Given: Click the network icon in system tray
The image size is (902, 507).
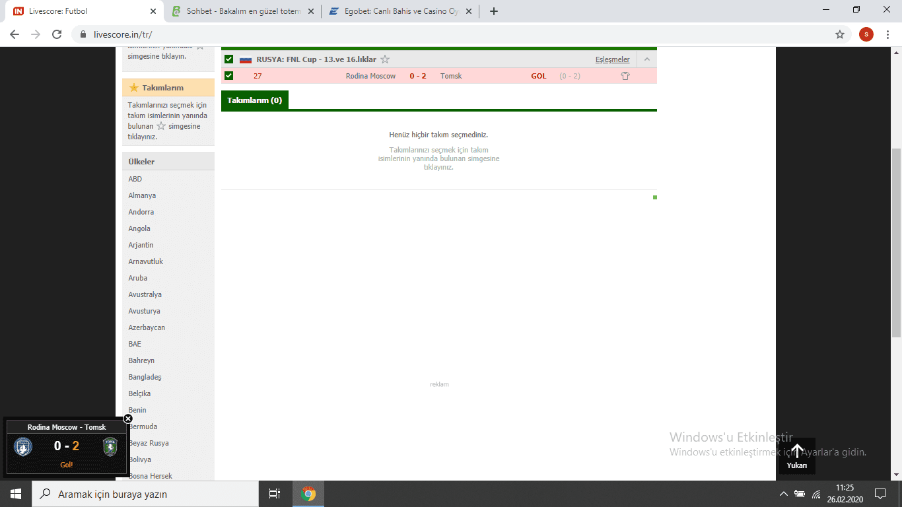Looking at the screenshot, I should pyautogui.click(x=816, y=494).
